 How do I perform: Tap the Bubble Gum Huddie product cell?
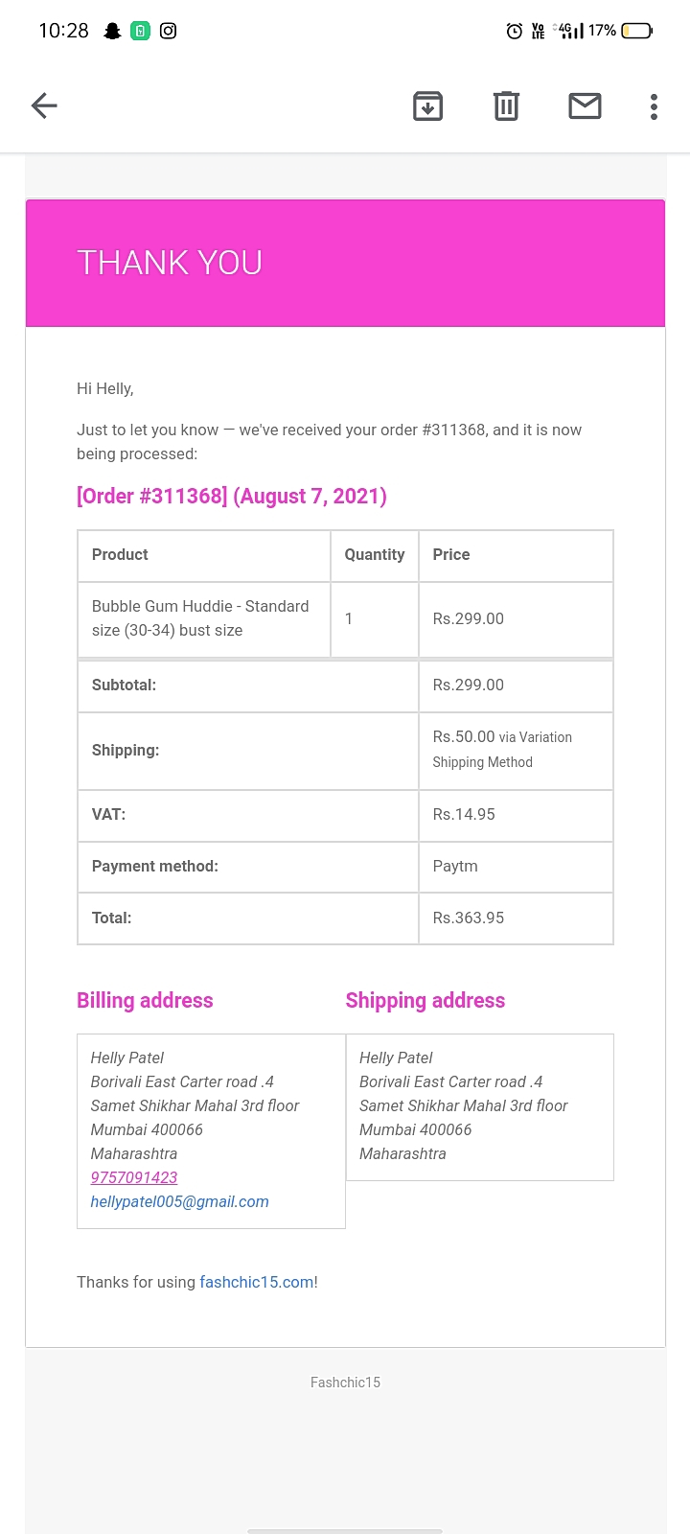(203, 618)
